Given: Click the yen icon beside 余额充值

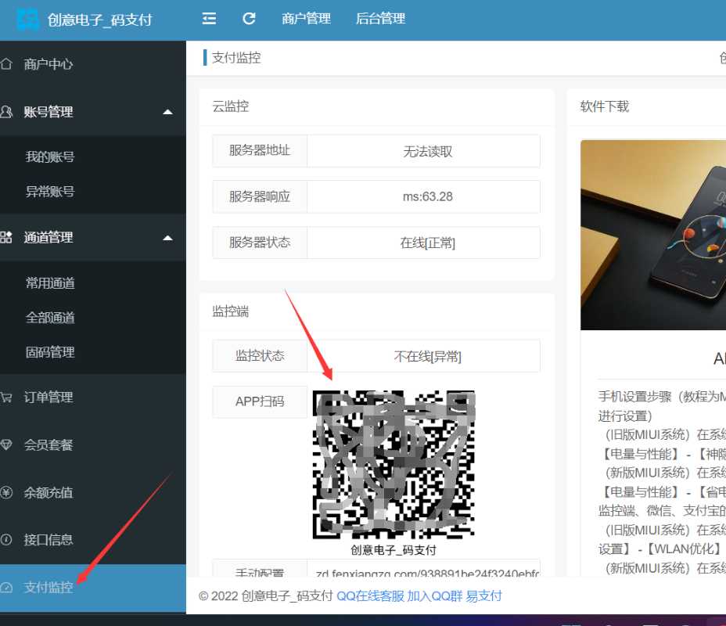Looking at the screenshot, I should tap(6, 492).
